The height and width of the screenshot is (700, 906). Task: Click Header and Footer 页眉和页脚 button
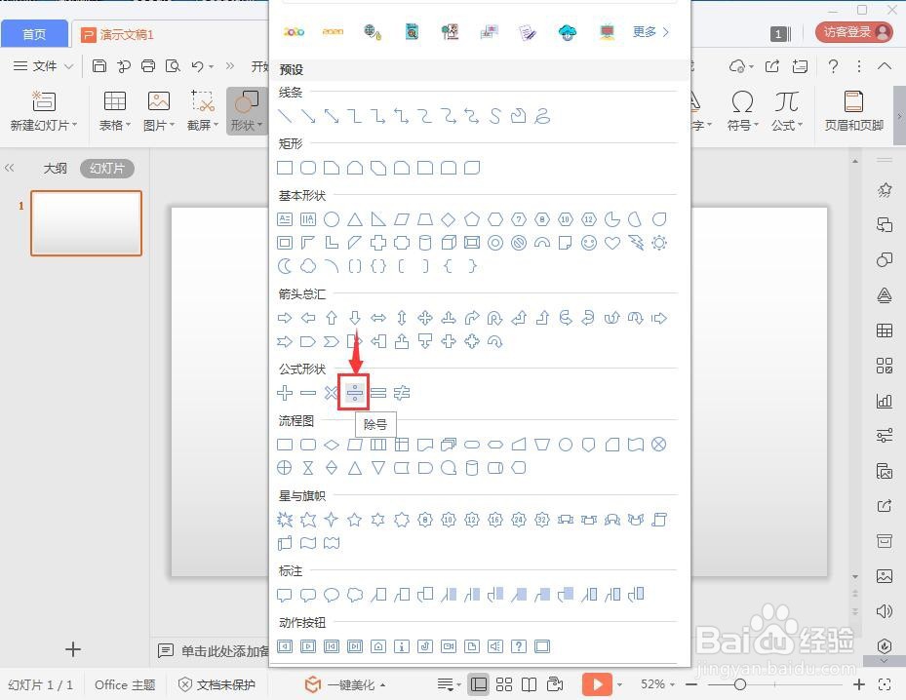[853, 111]
